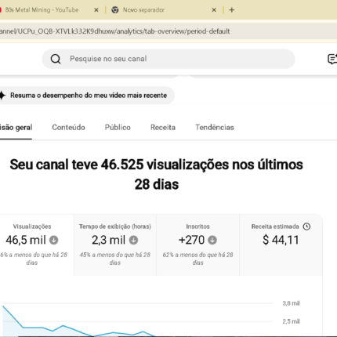The width and height of the screenshot is (337, 337).
Task: Click the down arrow icon next to +270
Action: tap(212, 240)
